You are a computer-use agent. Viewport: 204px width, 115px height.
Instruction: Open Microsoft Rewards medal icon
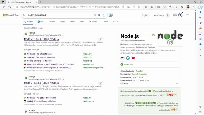pyautogui.click(x=180, y=15)
